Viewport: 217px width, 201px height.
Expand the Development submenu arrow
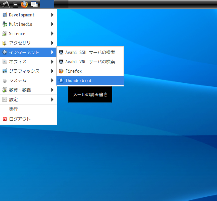click(x=52, y=15)
